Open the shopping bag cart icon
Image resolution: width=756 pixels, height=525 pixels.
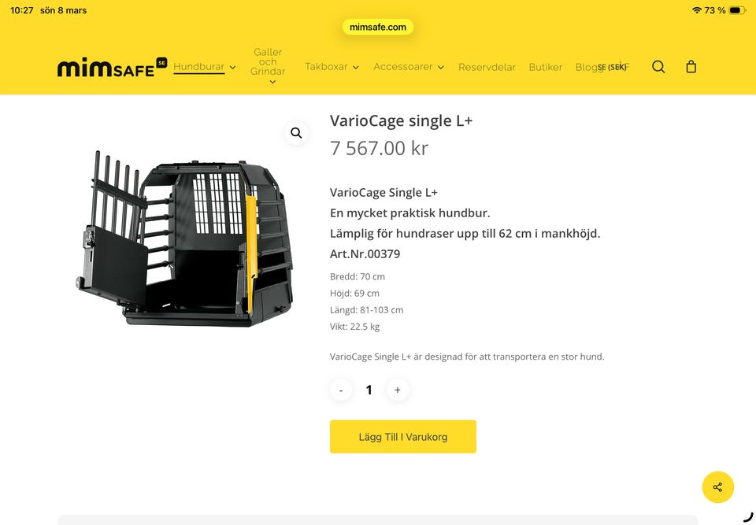(691, 67)
